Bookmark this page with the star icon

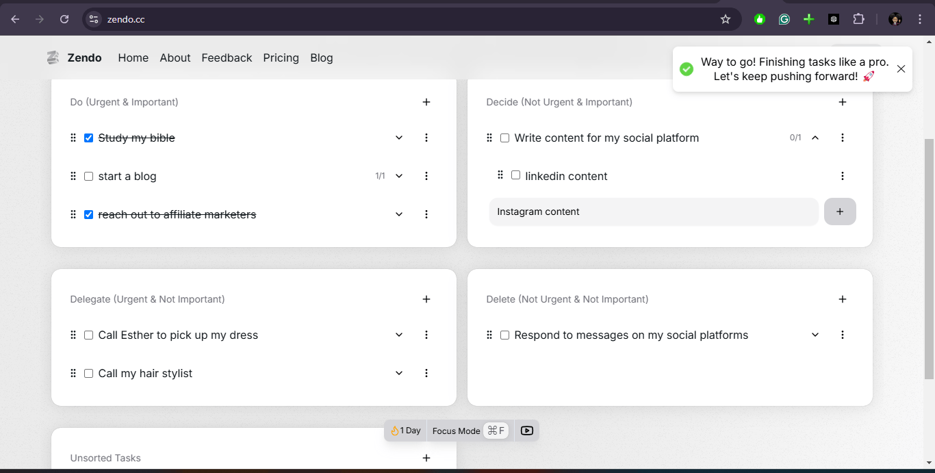coord(726,19)
